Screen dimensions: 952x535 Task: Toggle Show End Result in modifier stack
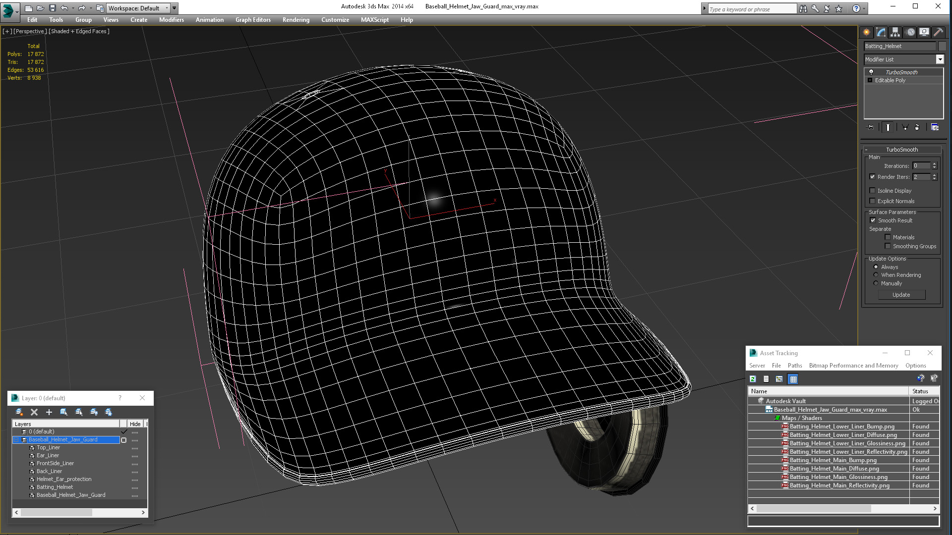pos(888,127)
